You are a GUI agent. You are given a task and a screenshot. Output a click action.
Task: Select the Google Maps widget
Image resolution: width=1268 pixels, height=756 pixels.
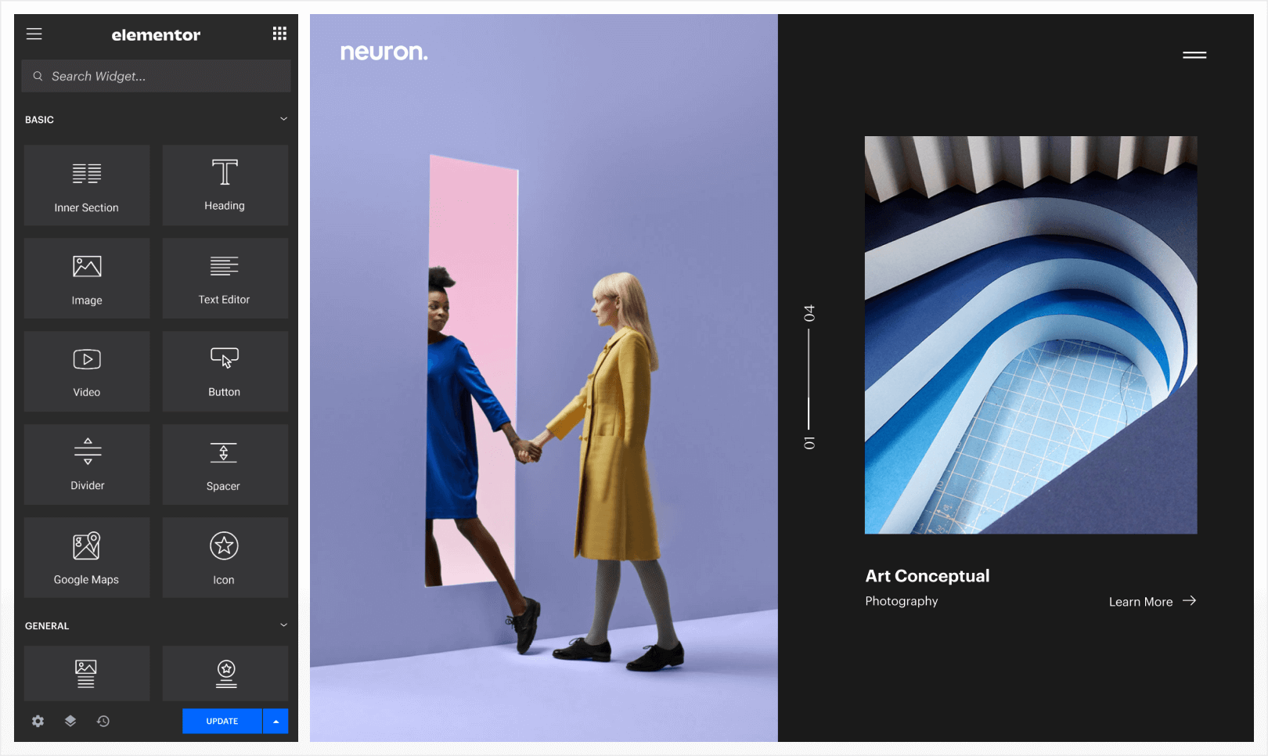point(87,558)
